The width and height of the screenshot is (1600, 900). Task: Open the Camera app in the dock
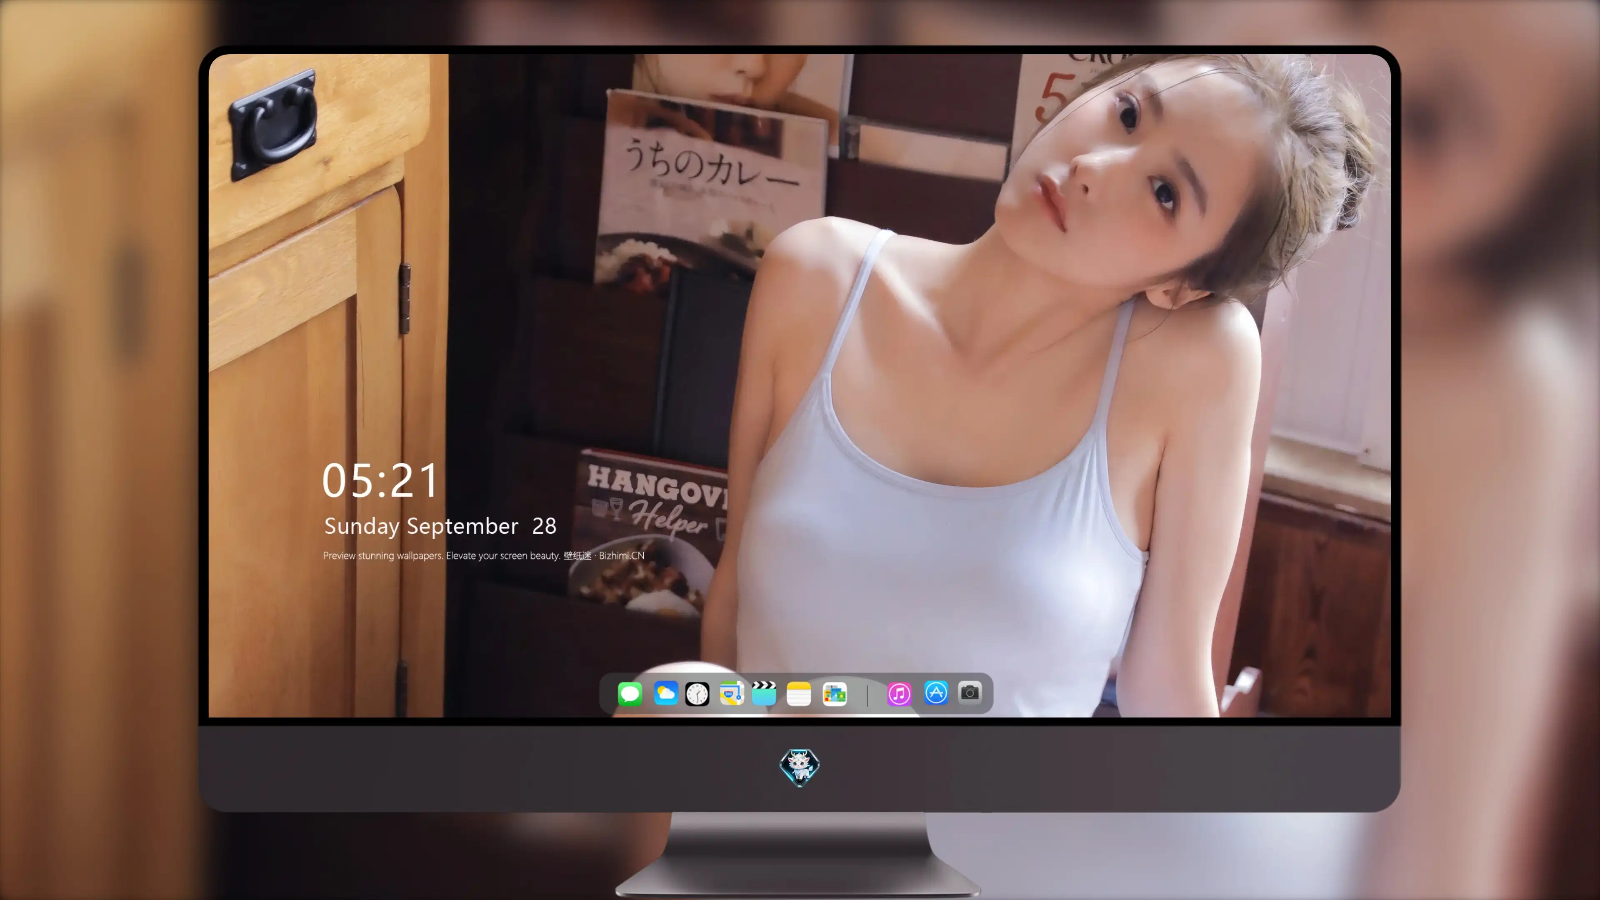tap(970, 692)
